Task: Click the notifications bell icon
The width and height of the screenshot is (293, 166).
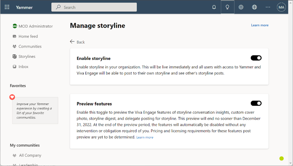Action: point(214,7)
